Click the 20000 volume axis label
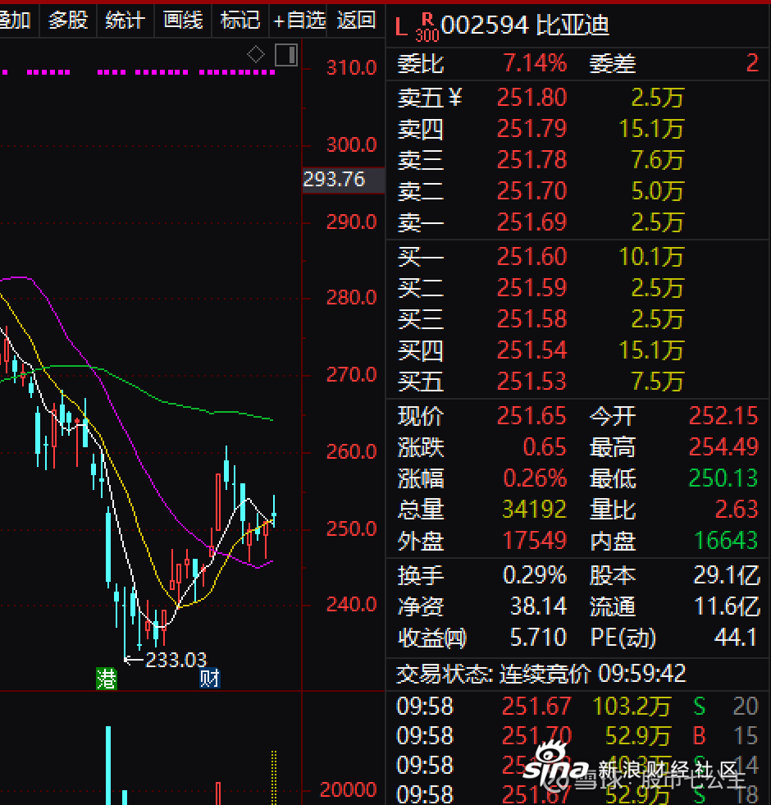The height and width of the screenshot is (805, 771). pyautogui.click(x=348, y=789)
